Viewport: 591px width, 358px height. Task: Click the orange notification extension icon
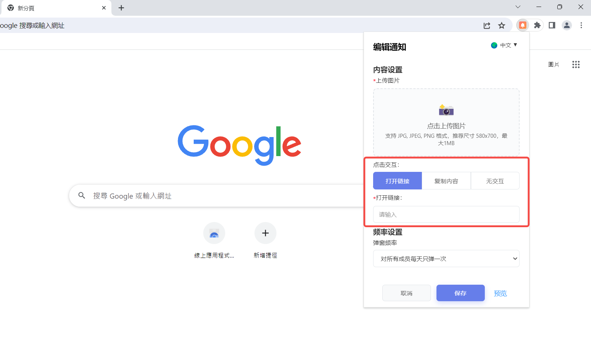tap(523, 25)
